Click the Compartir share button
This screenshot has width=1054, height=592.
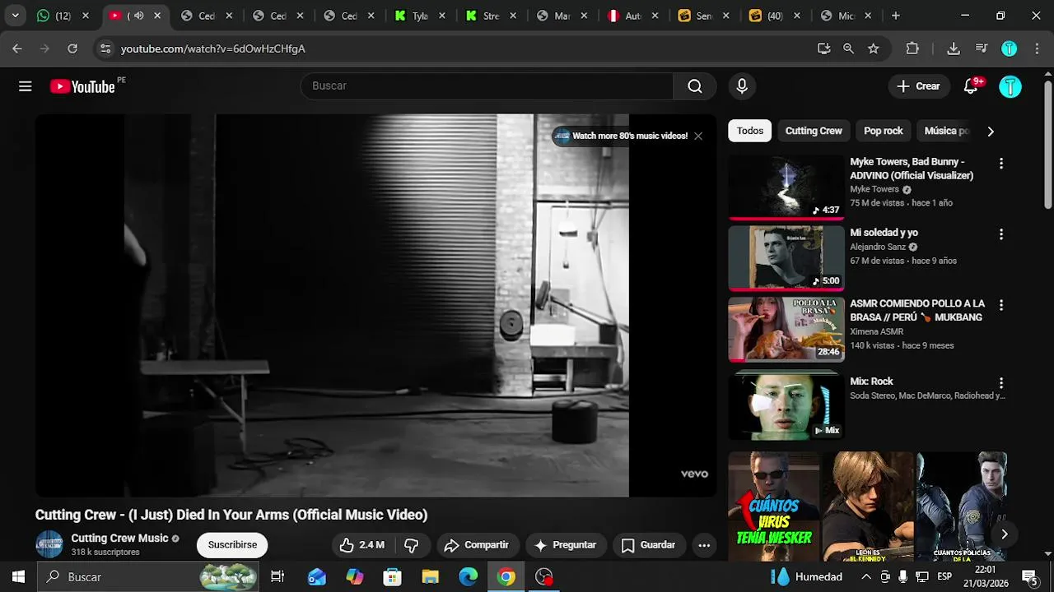click(x=477, y=545)
